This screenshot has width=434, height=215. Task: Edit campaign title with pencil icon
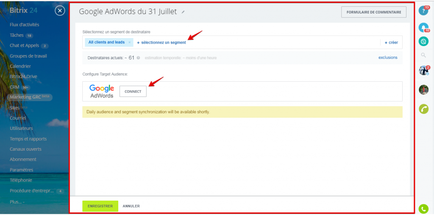(183, 12)
